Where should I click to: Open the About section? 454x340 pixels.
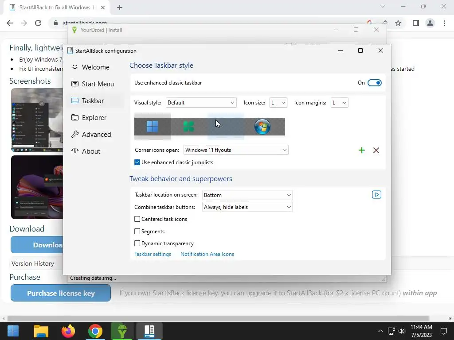95,151
